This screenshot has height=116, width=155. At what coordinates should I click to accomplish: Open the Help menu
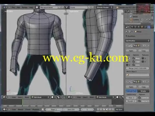31,7
